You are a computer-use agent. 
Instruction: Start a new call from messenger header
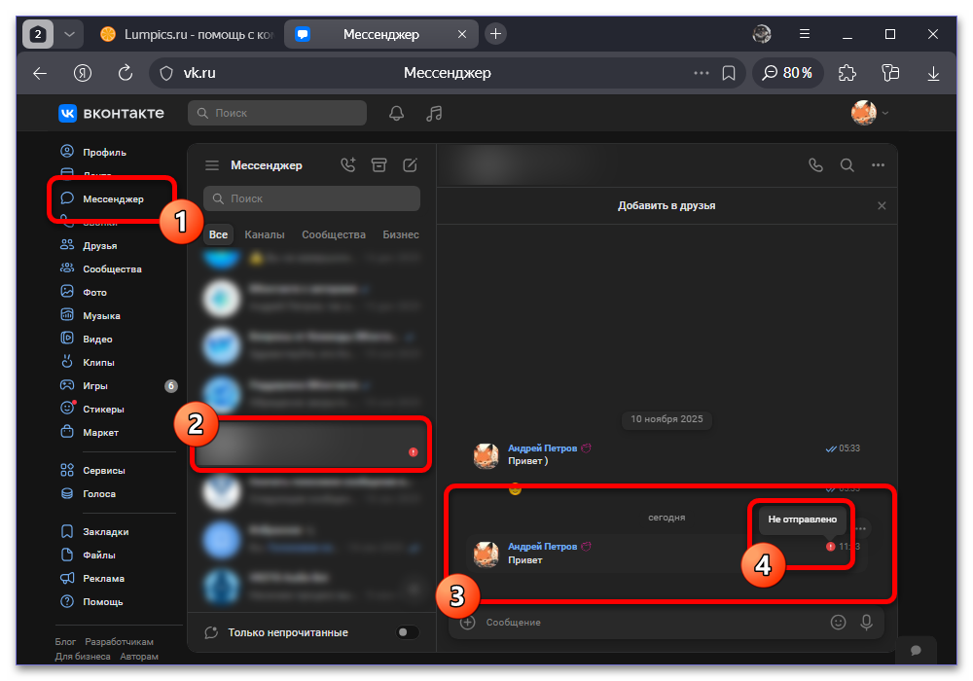tap(348, 165)
